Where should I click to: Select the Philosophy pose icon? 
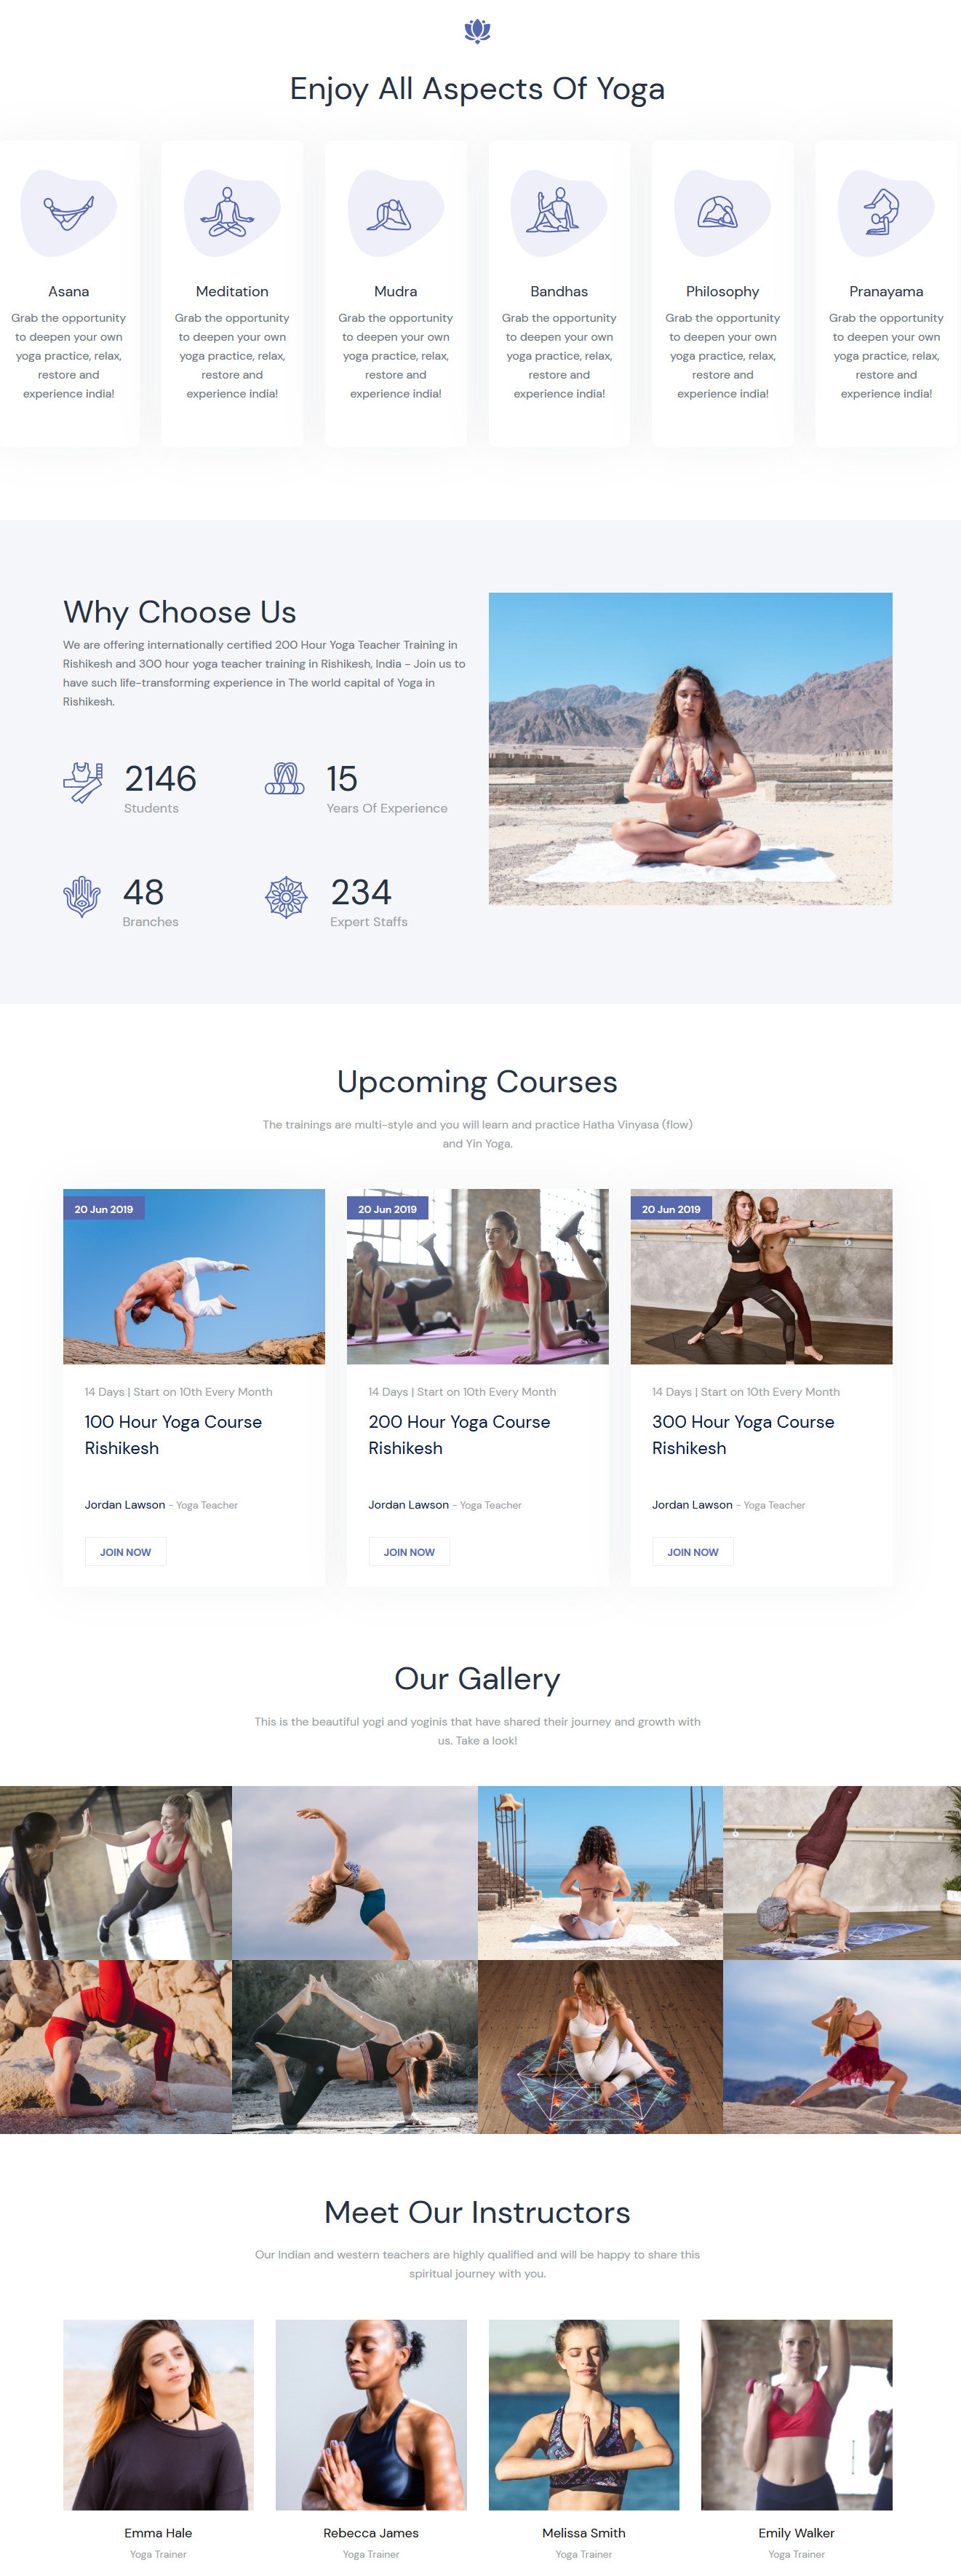(717, 212)
